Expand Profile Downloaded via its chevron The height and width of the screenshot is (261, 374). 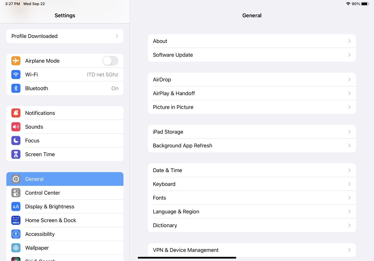[x=117, y=36]
